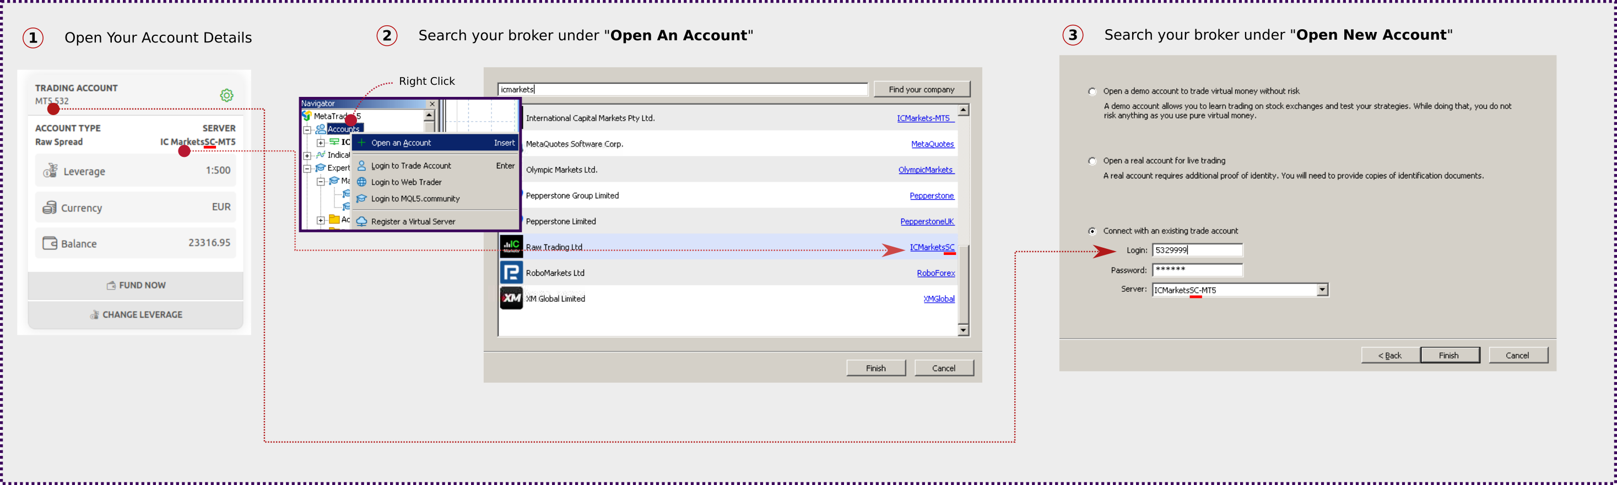Close the Navigator panel with the X
The height and width of the screenshot is (485, 1617).
(x=432, y=103)
